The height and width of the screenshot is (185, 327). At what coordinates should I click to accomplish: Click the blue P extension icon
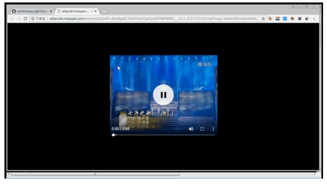coord(285,18)
